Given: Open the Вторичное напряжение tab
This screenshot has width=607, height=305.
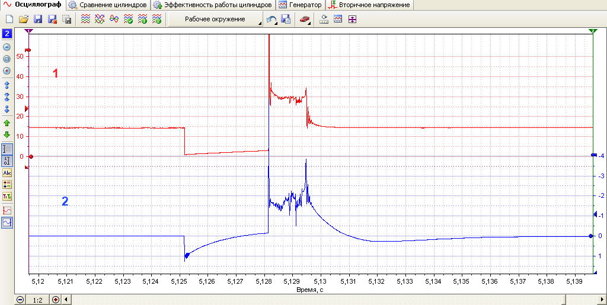Looking at the screenshot, I should (x=369, y=5).
